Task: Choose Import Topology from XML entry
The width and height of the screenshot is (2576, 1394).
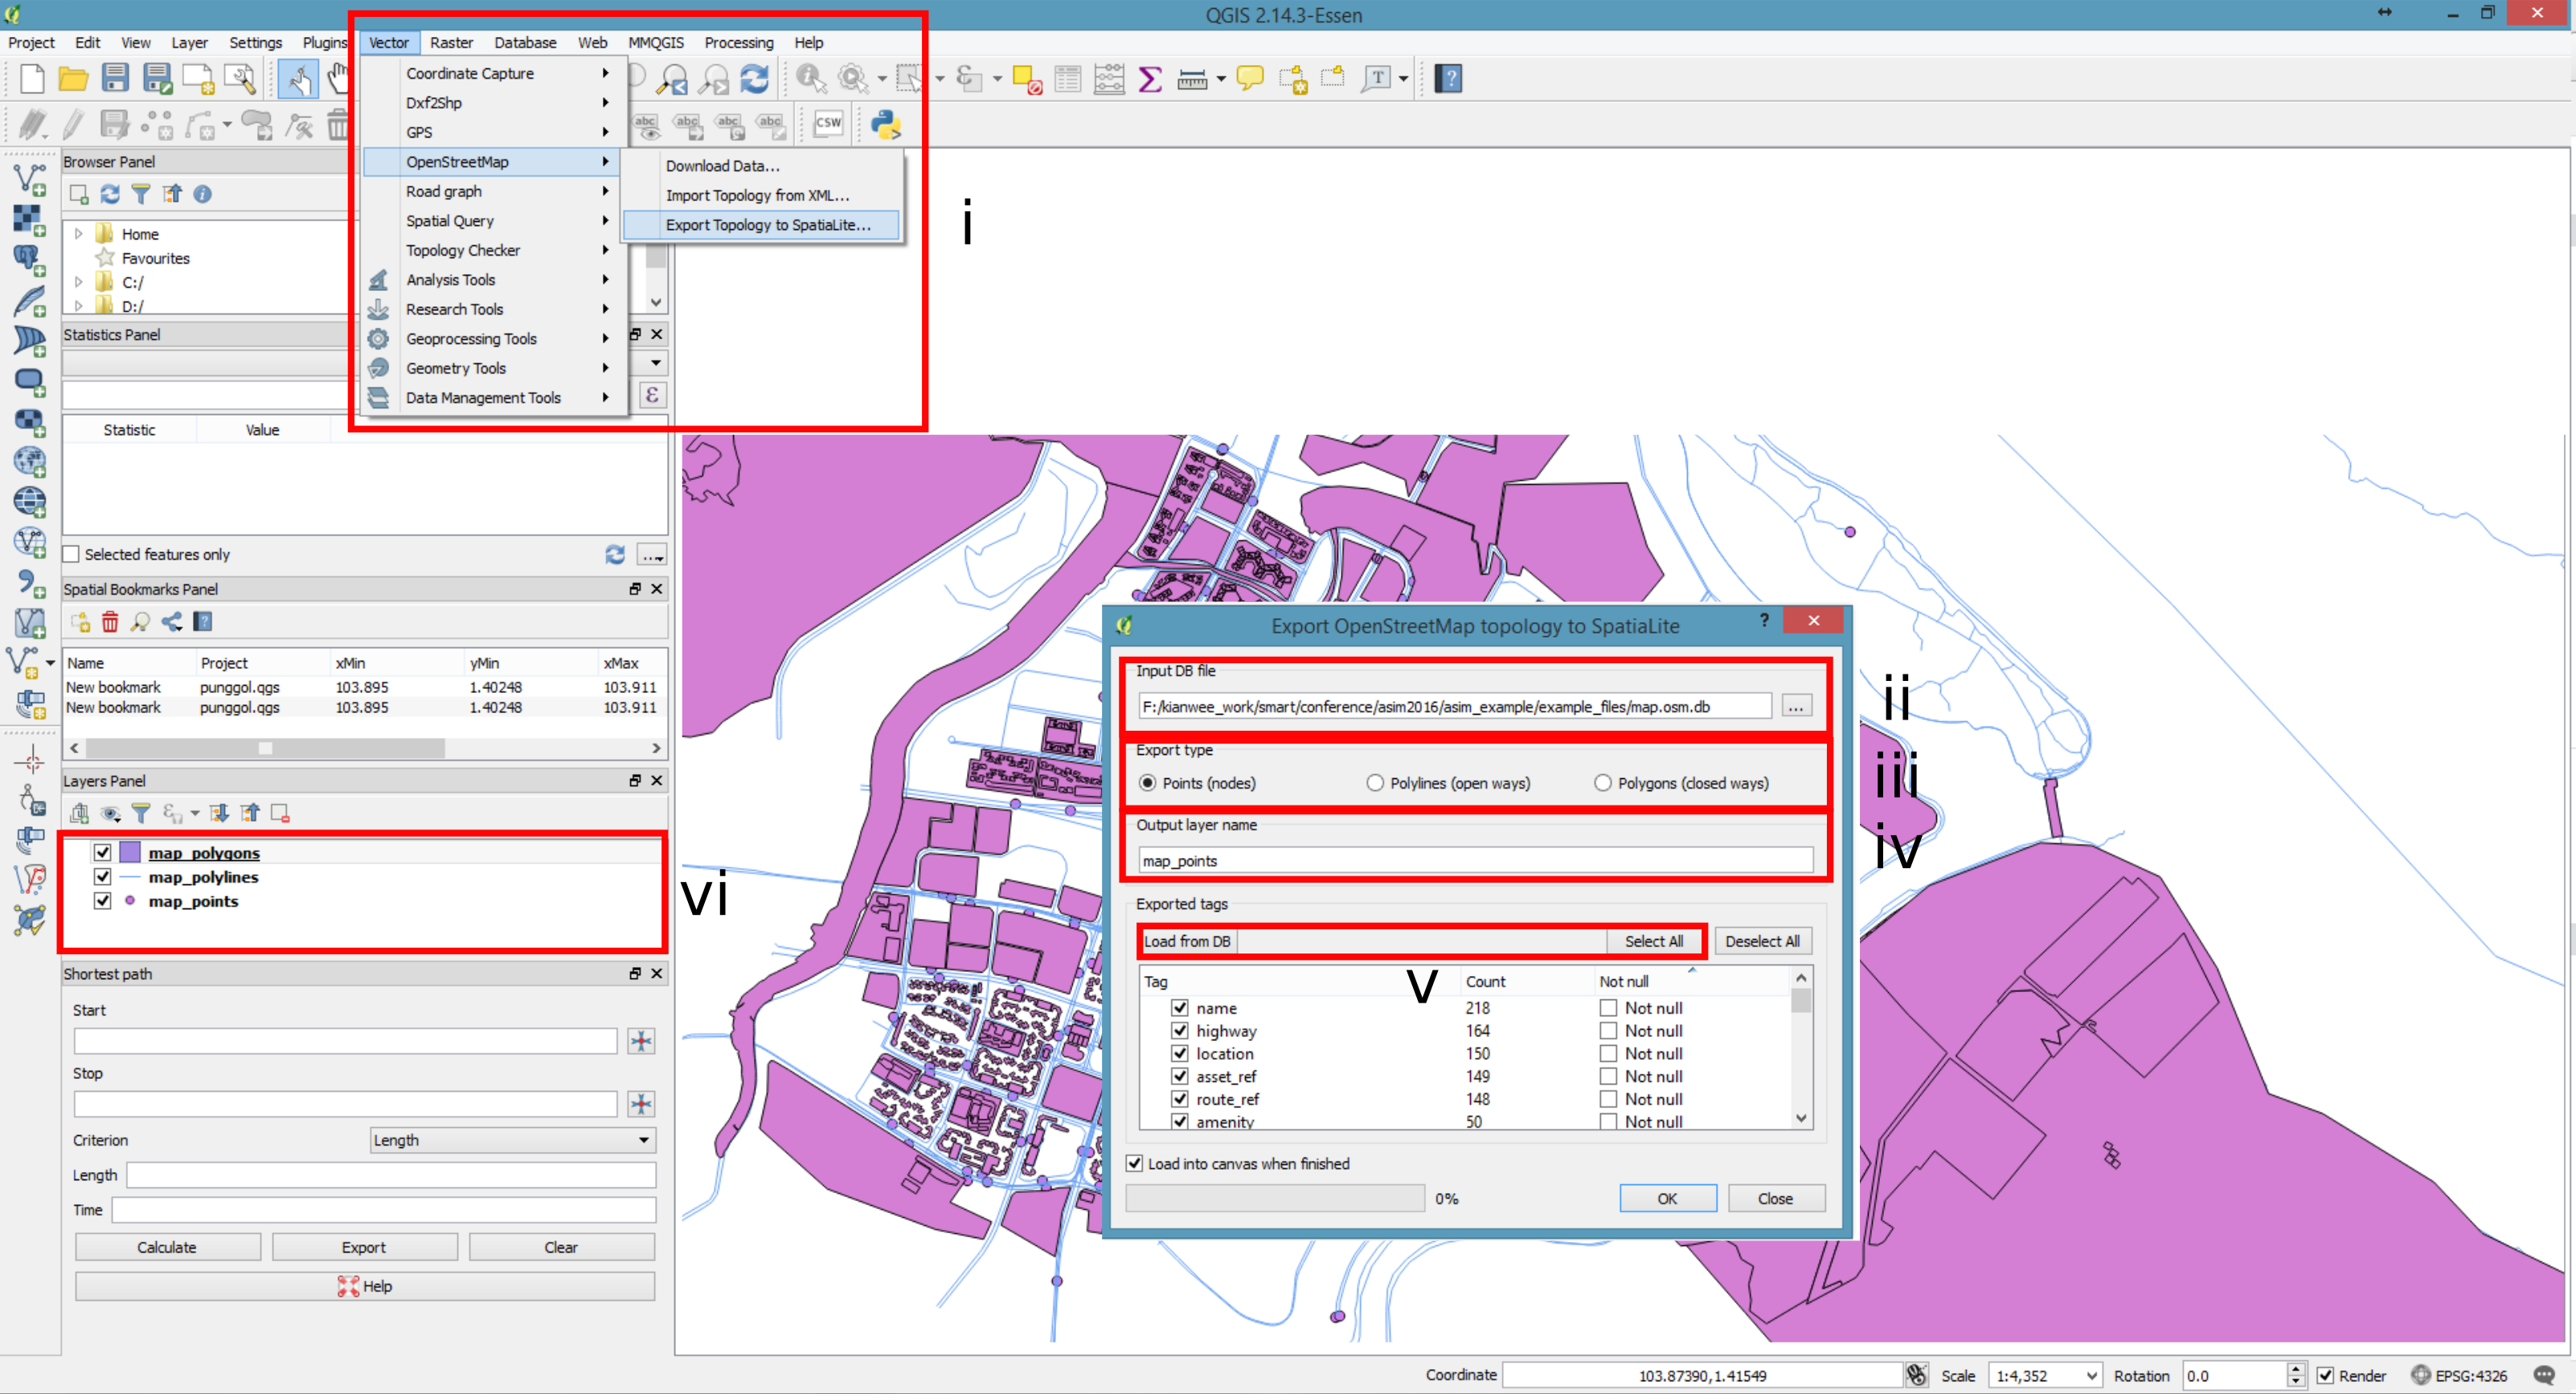Action: tap(757, 195)
